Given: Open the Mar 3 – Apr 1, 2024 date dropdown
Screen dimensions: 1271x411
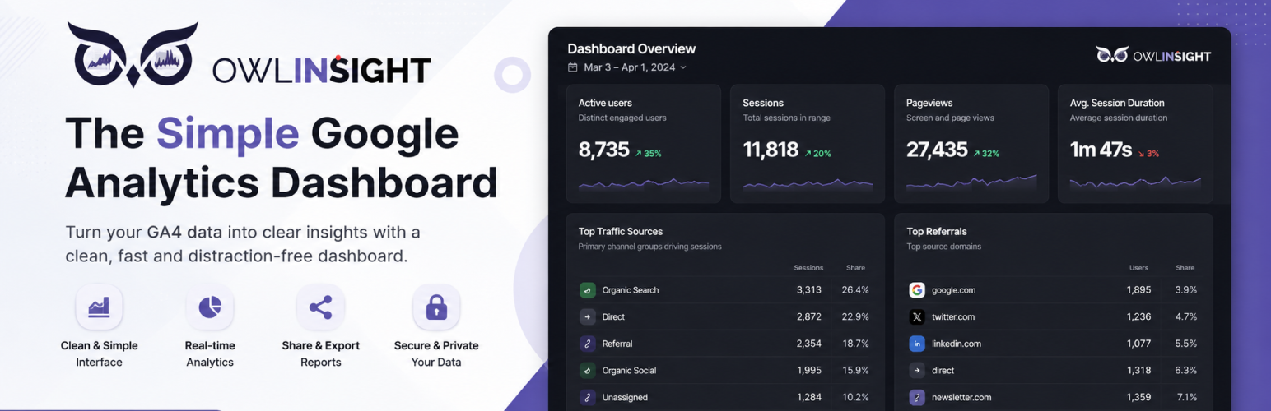Looking at the screenshot, I should [x=627, y=67].
